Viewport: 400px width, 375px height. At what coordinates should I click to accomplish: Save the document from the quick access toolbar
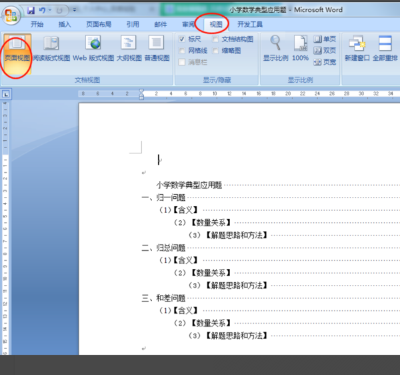tap(31, 11)
